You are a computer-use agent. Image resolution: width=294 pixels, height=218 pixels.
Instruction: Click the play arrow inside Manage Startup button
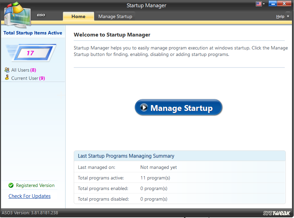(144, 107)
